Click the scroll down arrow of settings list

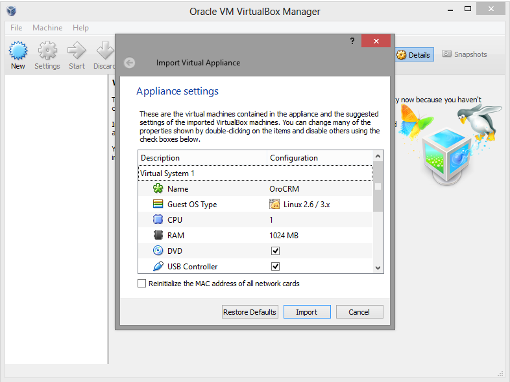(x=378, y=268)
